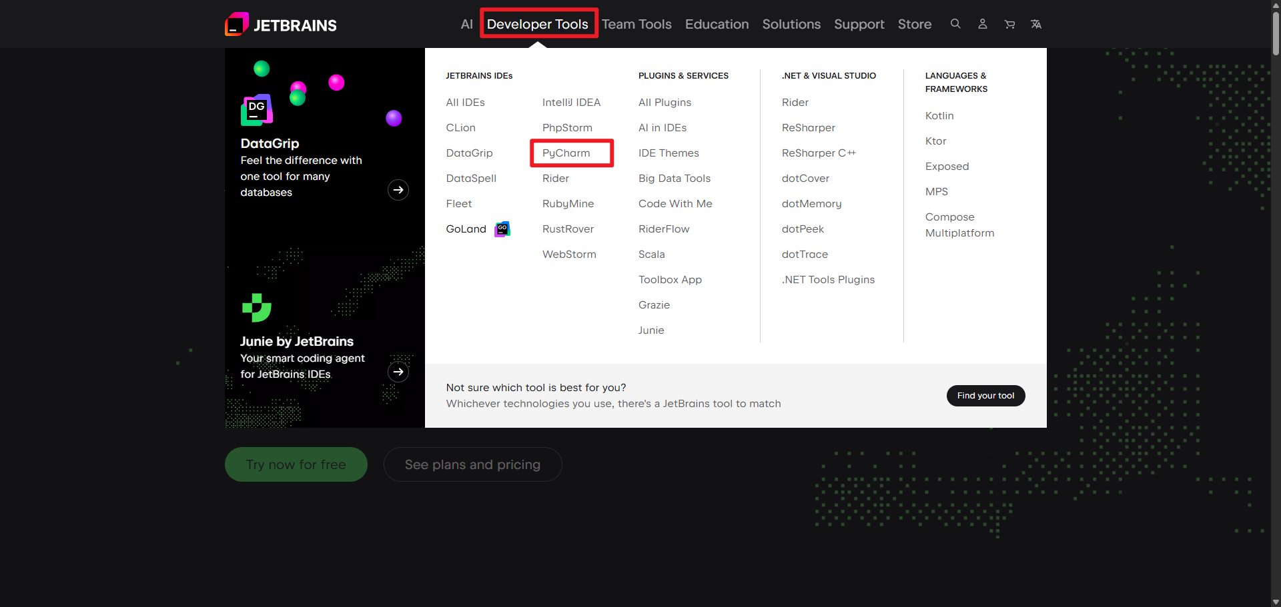Click the page vertical scrollbar thumb

click(1276, 33)
